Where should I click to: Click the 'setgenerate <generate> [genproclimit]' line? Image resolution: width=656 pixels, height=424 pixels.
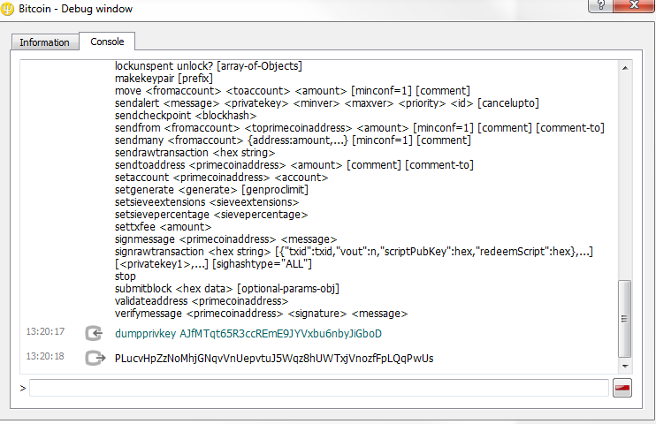tap(211, 190)
